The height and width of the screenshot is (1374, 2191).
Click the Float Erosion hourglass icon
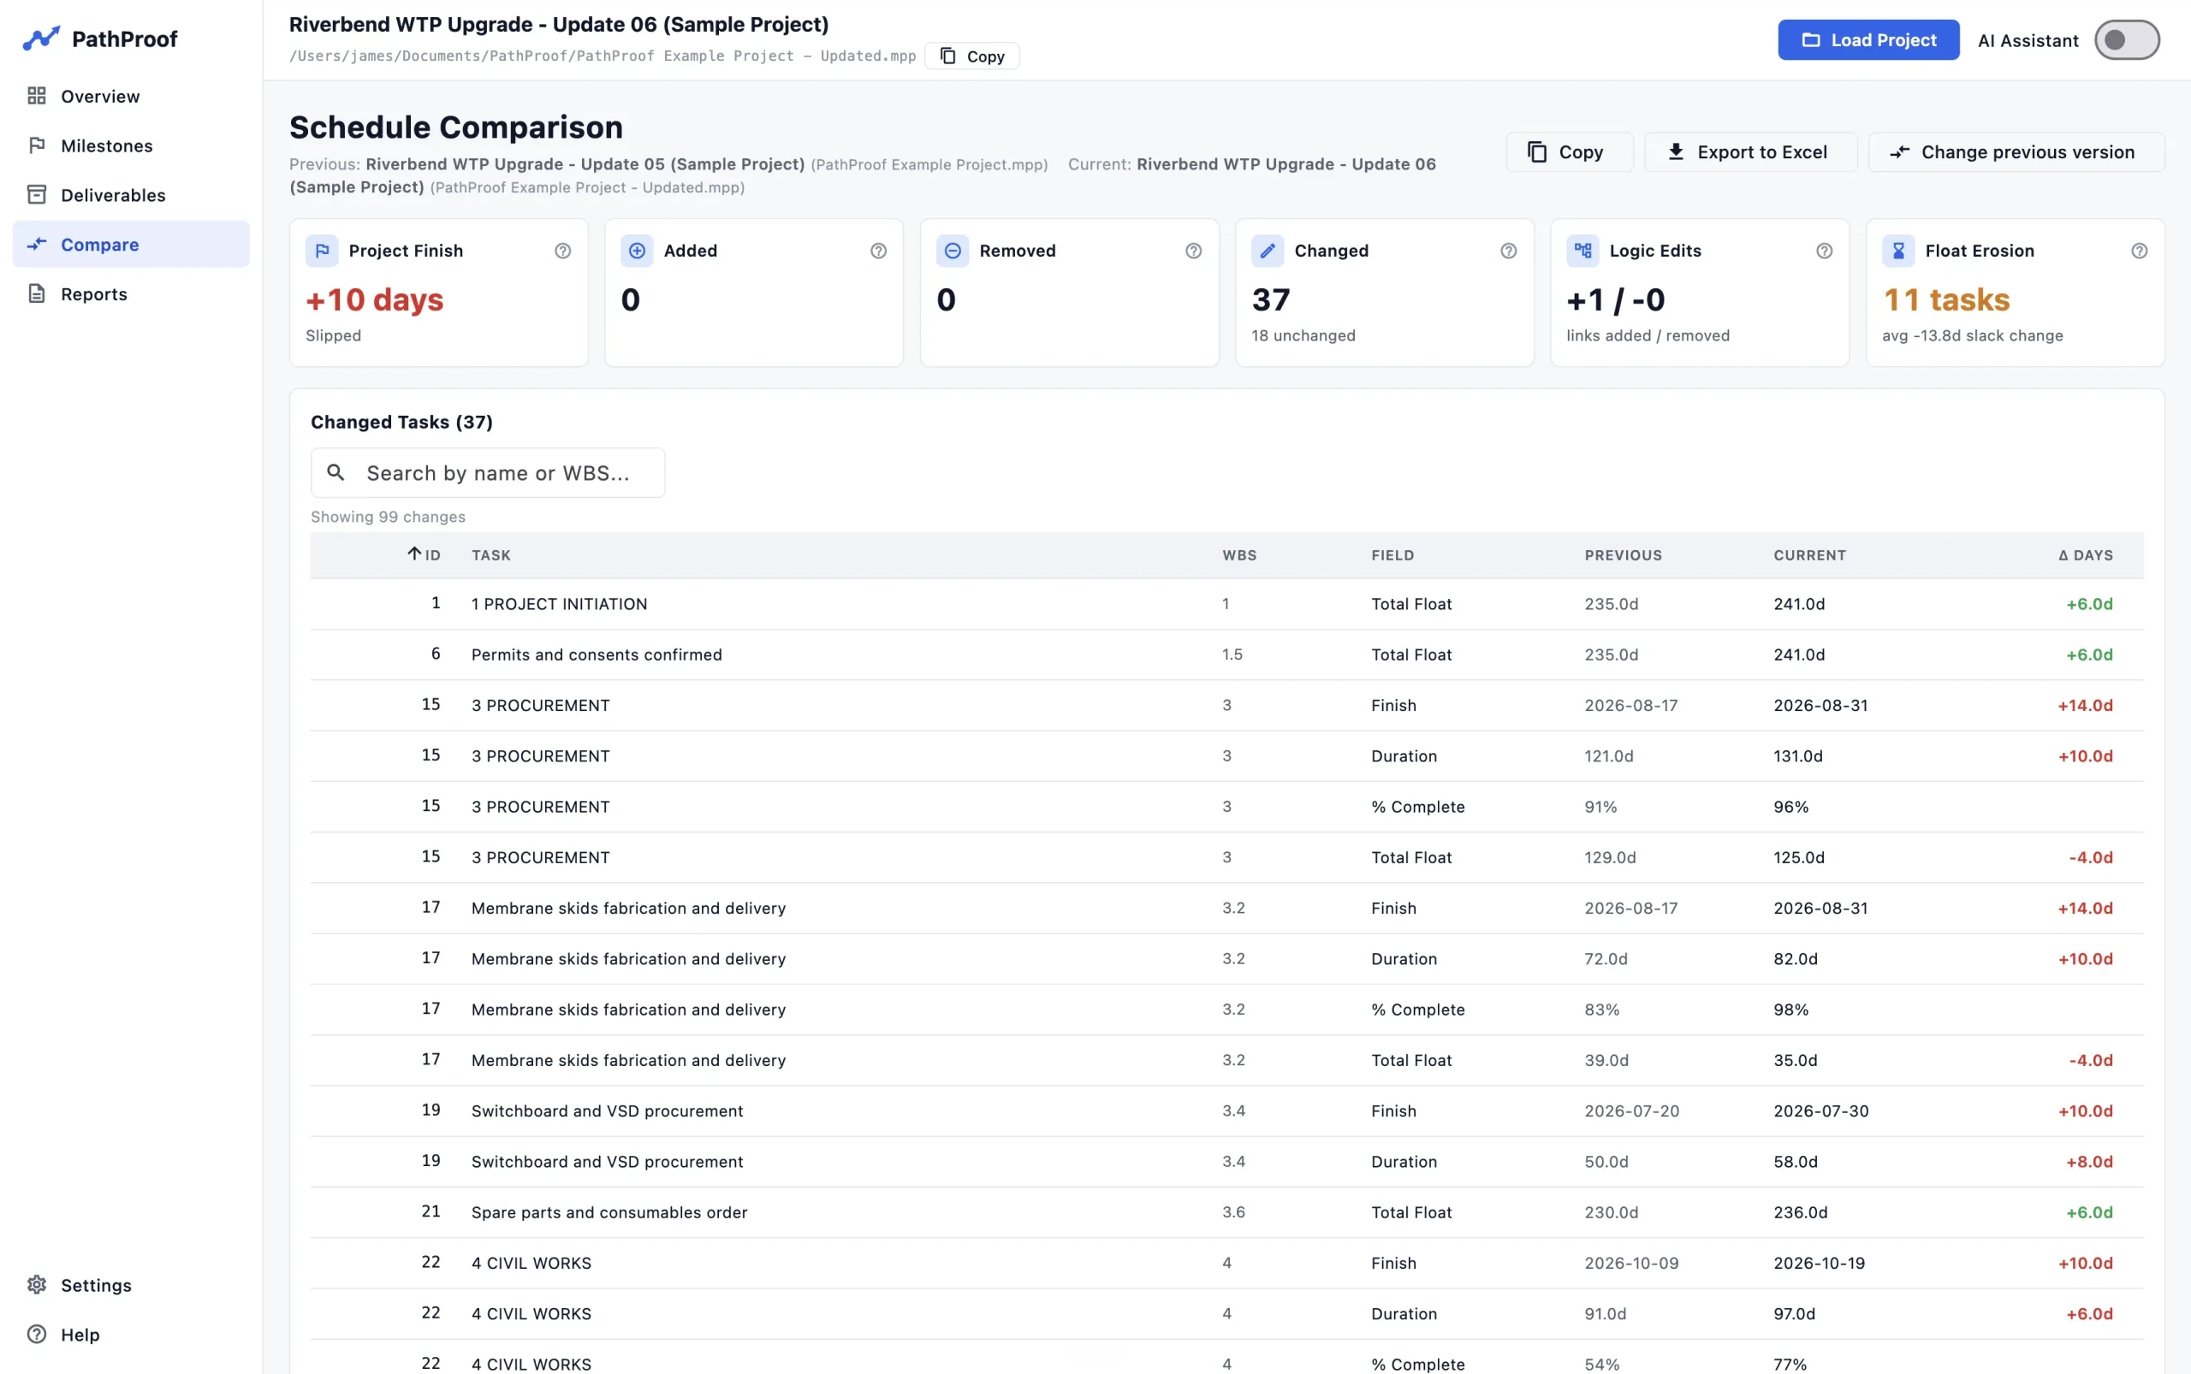[1898, 251]
